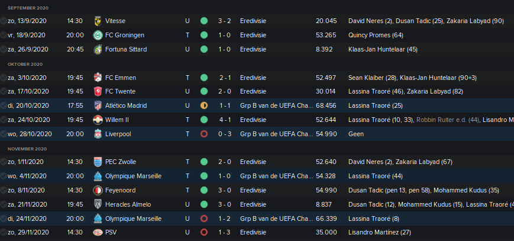Open the Heracles Almelo team name
514x241 pixels.
click(x=128, y=204)
